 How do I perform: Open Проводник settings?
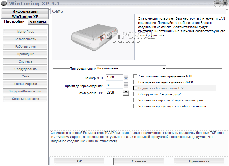[25, 54]
